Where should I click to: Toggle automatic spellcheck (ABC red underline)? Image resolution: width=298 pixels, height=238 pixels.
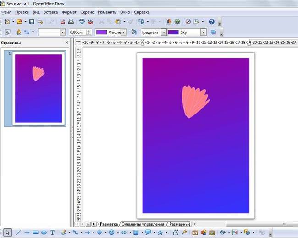point(90,22)
